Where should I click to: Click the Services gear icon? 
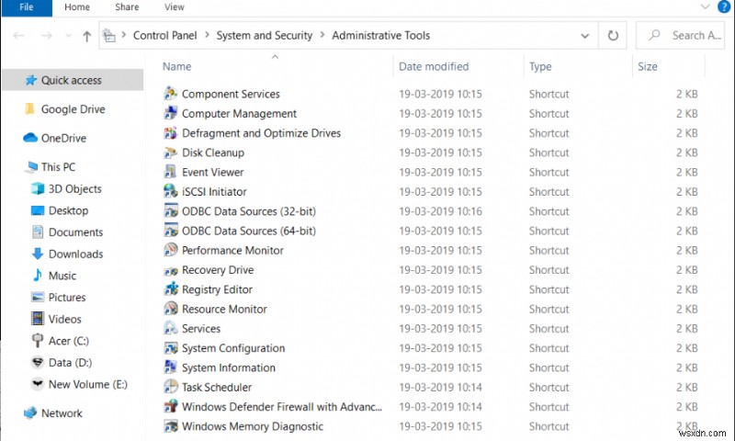point(170,328)
